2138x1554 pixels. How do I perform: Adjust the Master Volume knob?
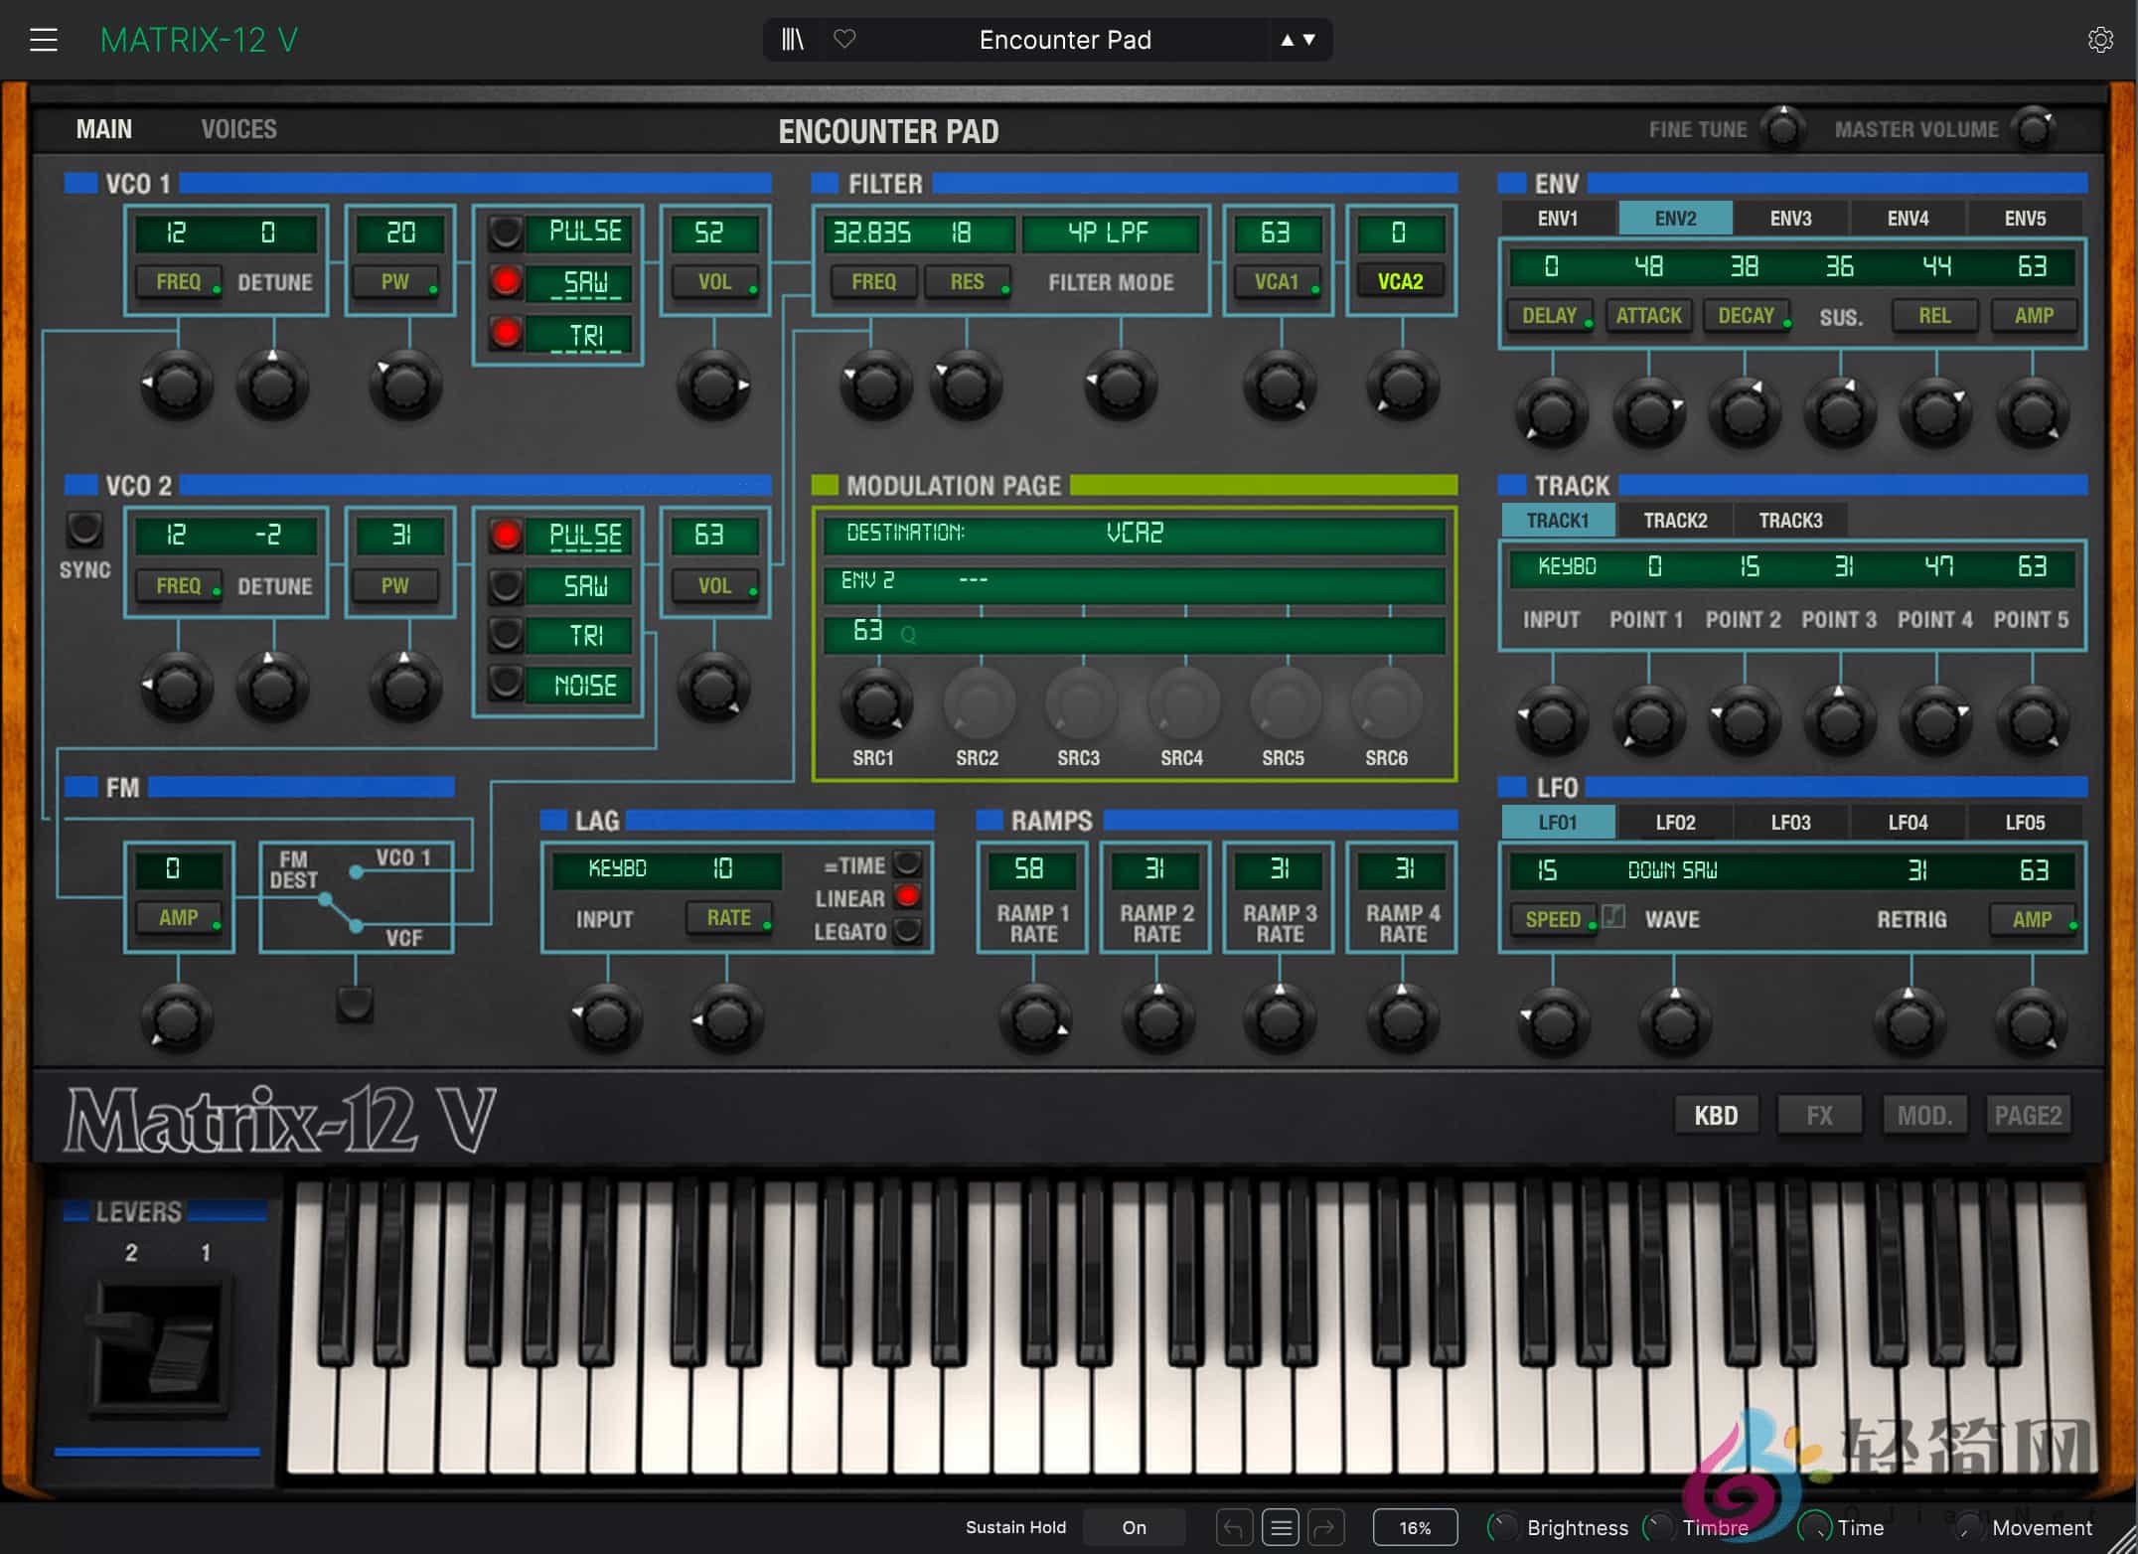2033,130
